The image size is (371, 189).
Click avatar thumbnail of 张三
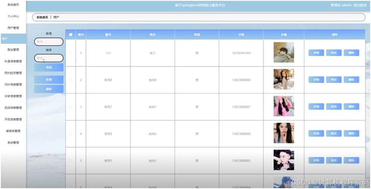pyautogui.click(x=284, y=52)
